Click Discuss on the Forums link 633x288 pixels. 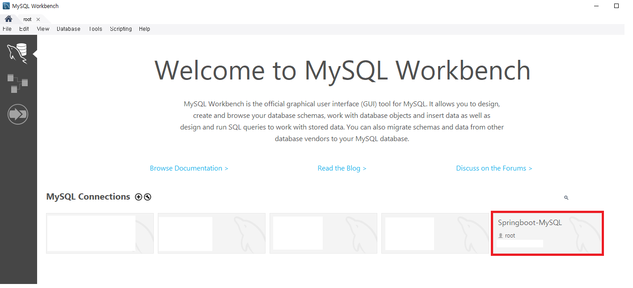(x=494, y=168)
